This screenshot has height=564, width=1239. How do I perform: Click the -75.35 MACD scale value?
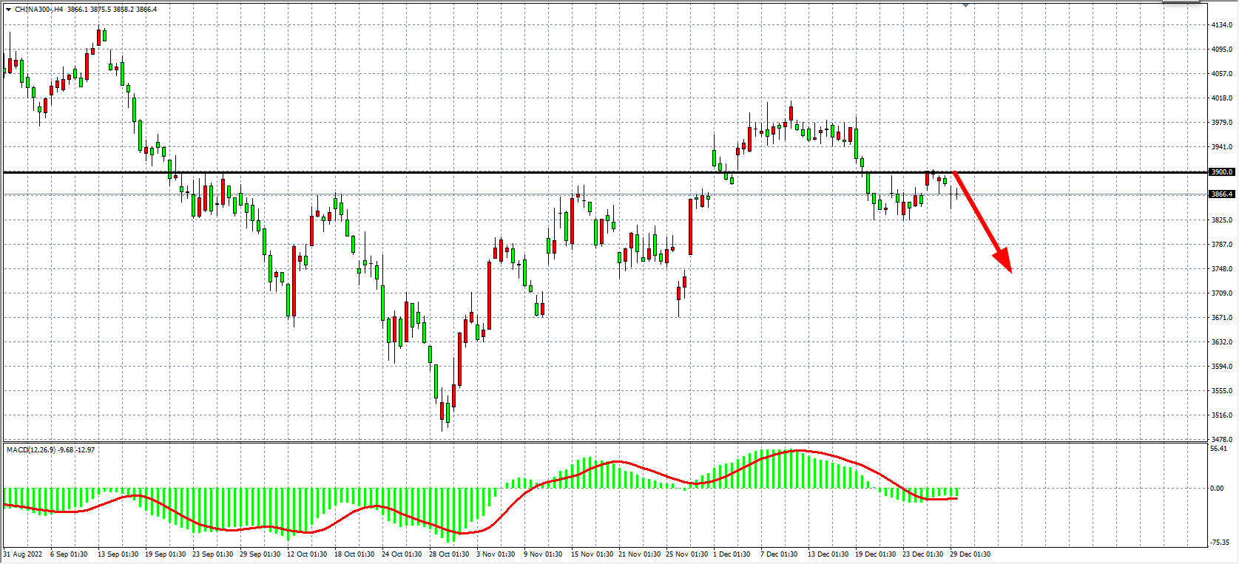pos(1219,543)
